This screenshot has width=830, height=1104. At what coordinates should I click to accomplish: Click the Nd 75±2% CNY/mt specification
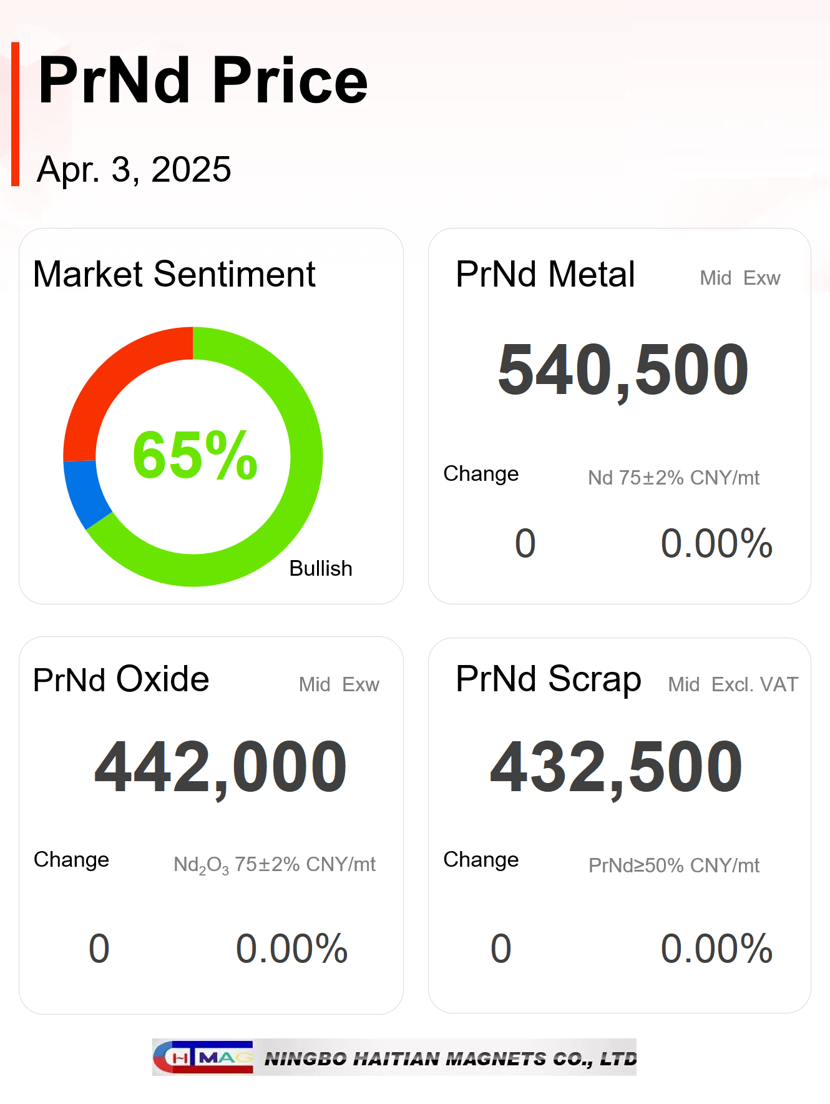[x=674, y=478]
